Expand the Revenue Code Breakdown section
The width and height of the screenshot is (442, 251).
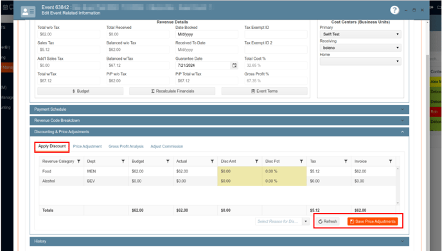click(219, 120)
